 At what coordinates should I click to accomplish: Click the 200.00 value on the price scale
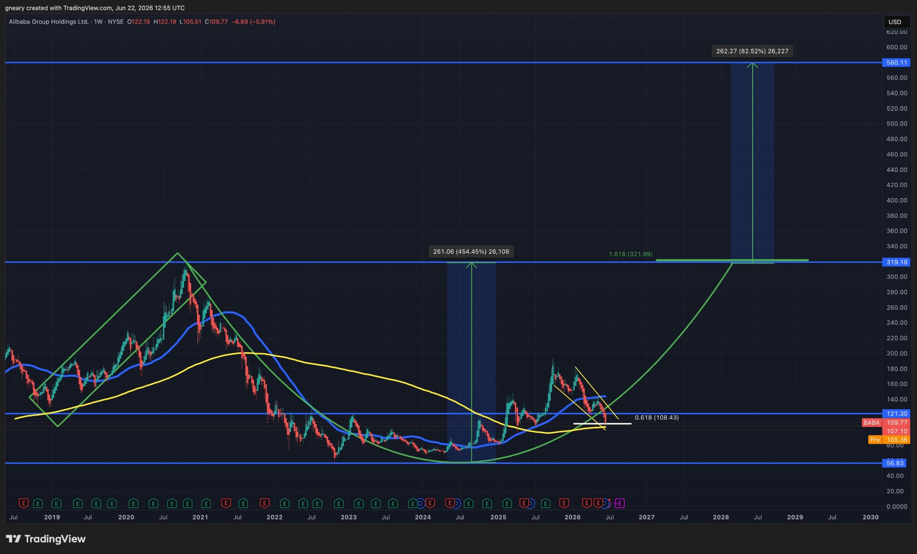tap(897, 353)
